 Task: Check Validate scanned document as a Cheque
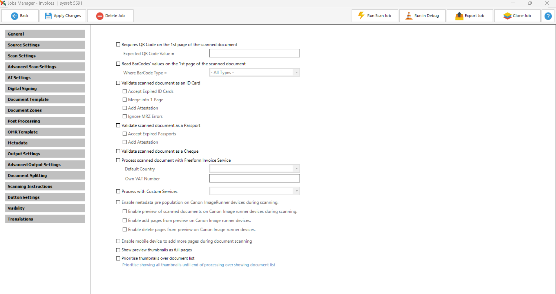[x=118, y=151]
